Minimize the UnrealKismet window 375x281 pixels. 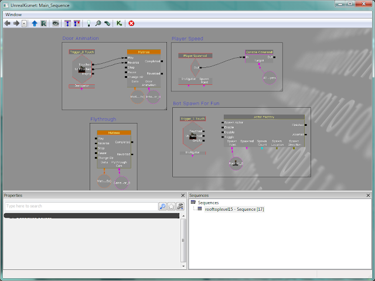[340, 4]
